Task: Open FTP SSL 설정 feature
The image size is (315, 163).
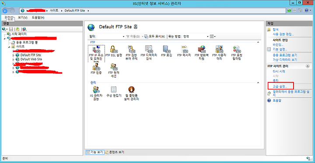Action: pos(114,51)
